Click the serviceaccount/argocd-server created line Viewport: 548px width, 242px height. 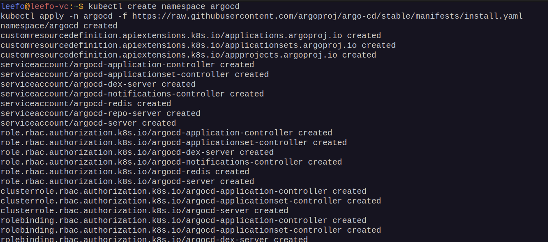click(x=88, y=123)
